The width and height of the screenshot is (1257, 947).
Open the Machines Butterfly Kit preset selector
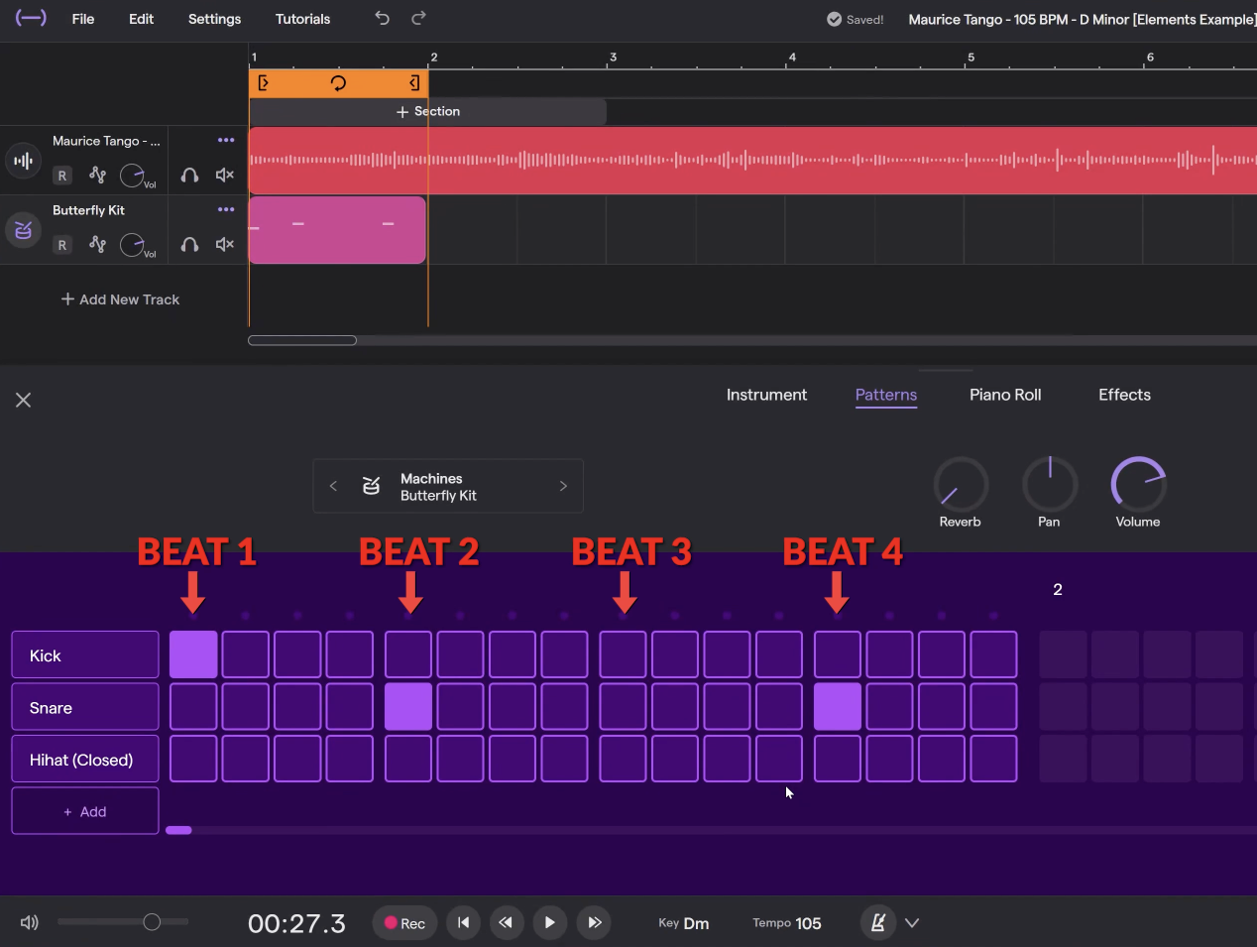pyautogui.click(x=448, y=486)
